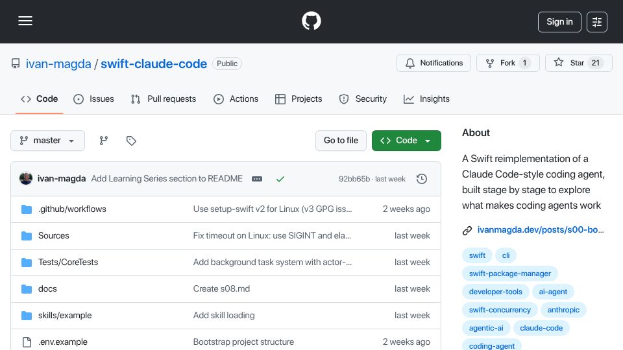623x350 pixels.
Task: Open the Tests/CoreTests folder
Action: pos(68,262)
